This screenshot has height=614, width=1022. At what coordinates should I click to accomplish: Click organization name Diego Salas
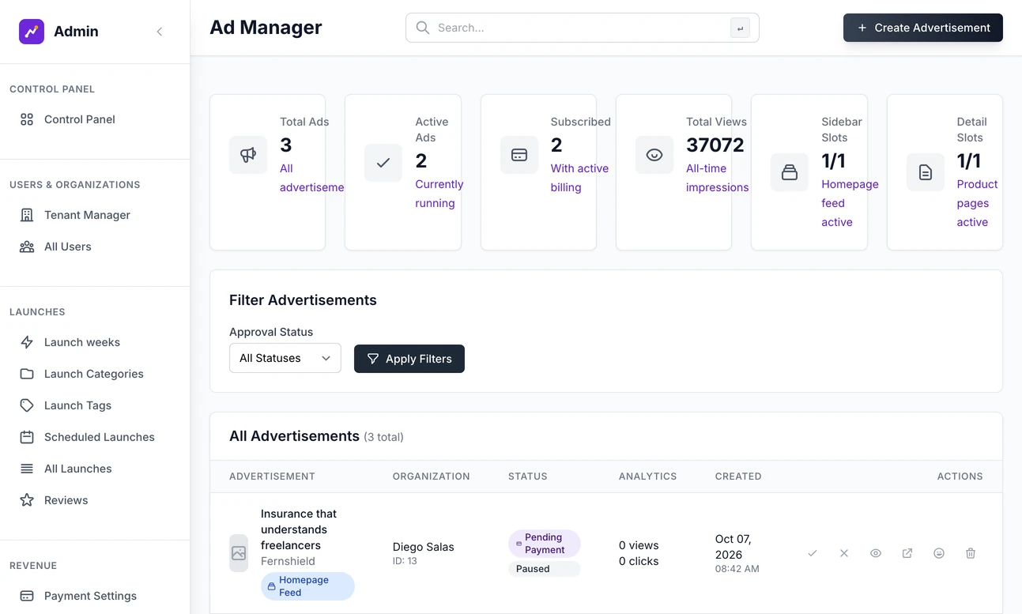[424, 547]
